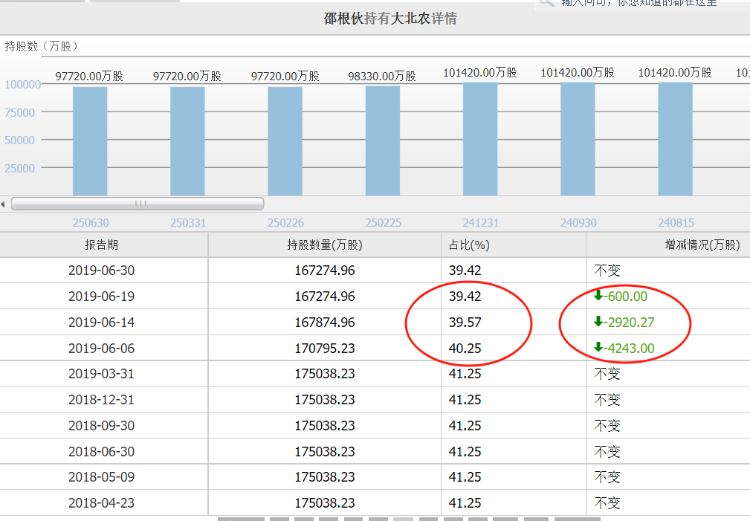Click 175038.23 in the 2018-09-30 row
The width and height of the screenshot is (750, 521).
pyautogui.click(x=325, y=426)
